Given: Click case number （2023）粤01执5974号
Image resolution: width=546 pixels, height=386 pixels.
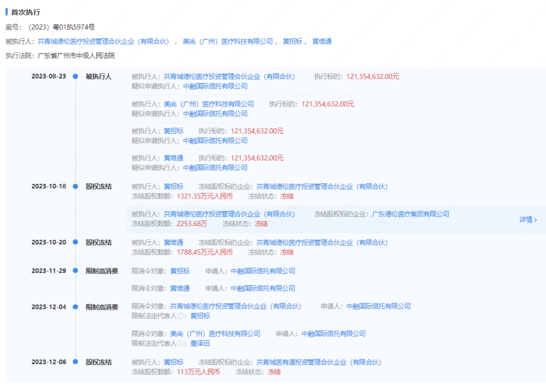Looking at the screenshot, I should click(x=61, y=27).
